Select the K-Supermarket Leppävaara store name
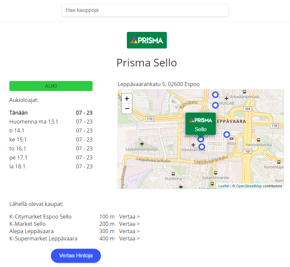Screen dimensions: 290x267 click(x=43, y=238)
